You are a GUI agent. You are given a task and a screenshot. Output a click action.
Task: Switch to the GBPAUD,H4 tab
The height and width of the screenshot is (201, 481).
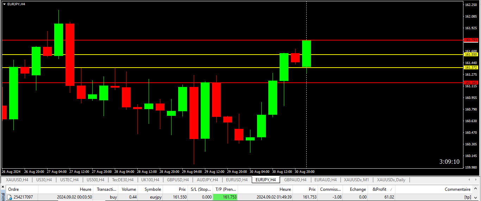(295, 180)
